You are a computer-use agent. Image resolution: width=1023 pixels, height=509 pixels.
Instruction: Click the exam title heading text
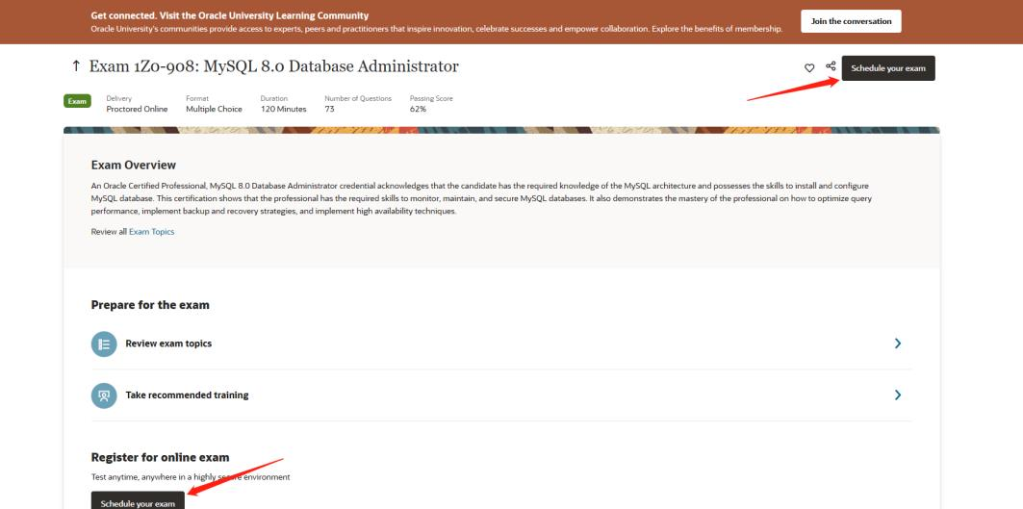tap(274, 65)
